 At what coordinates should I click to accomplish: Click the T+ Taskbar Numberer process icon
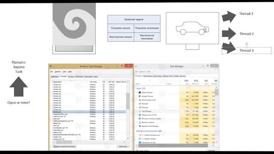(x=140, y=135)
